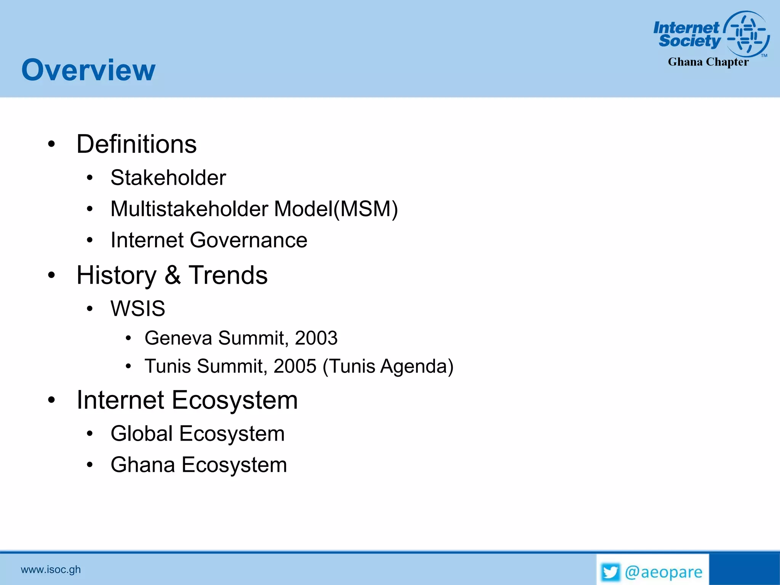Image resolution: width=780 pixels, height=585 pixels.
Task: Click the Overview slide title
Action: pos(88,70)
